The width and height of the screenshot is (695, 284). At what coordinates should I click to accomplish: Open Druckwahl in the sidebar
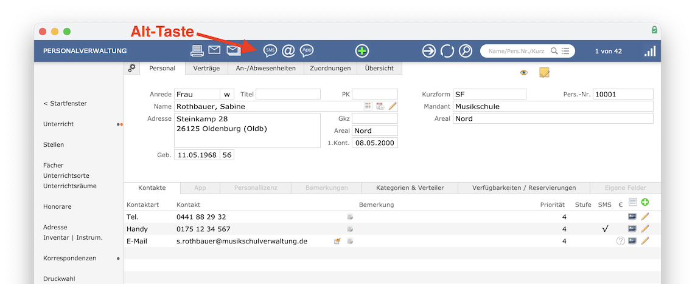(60, 279)
